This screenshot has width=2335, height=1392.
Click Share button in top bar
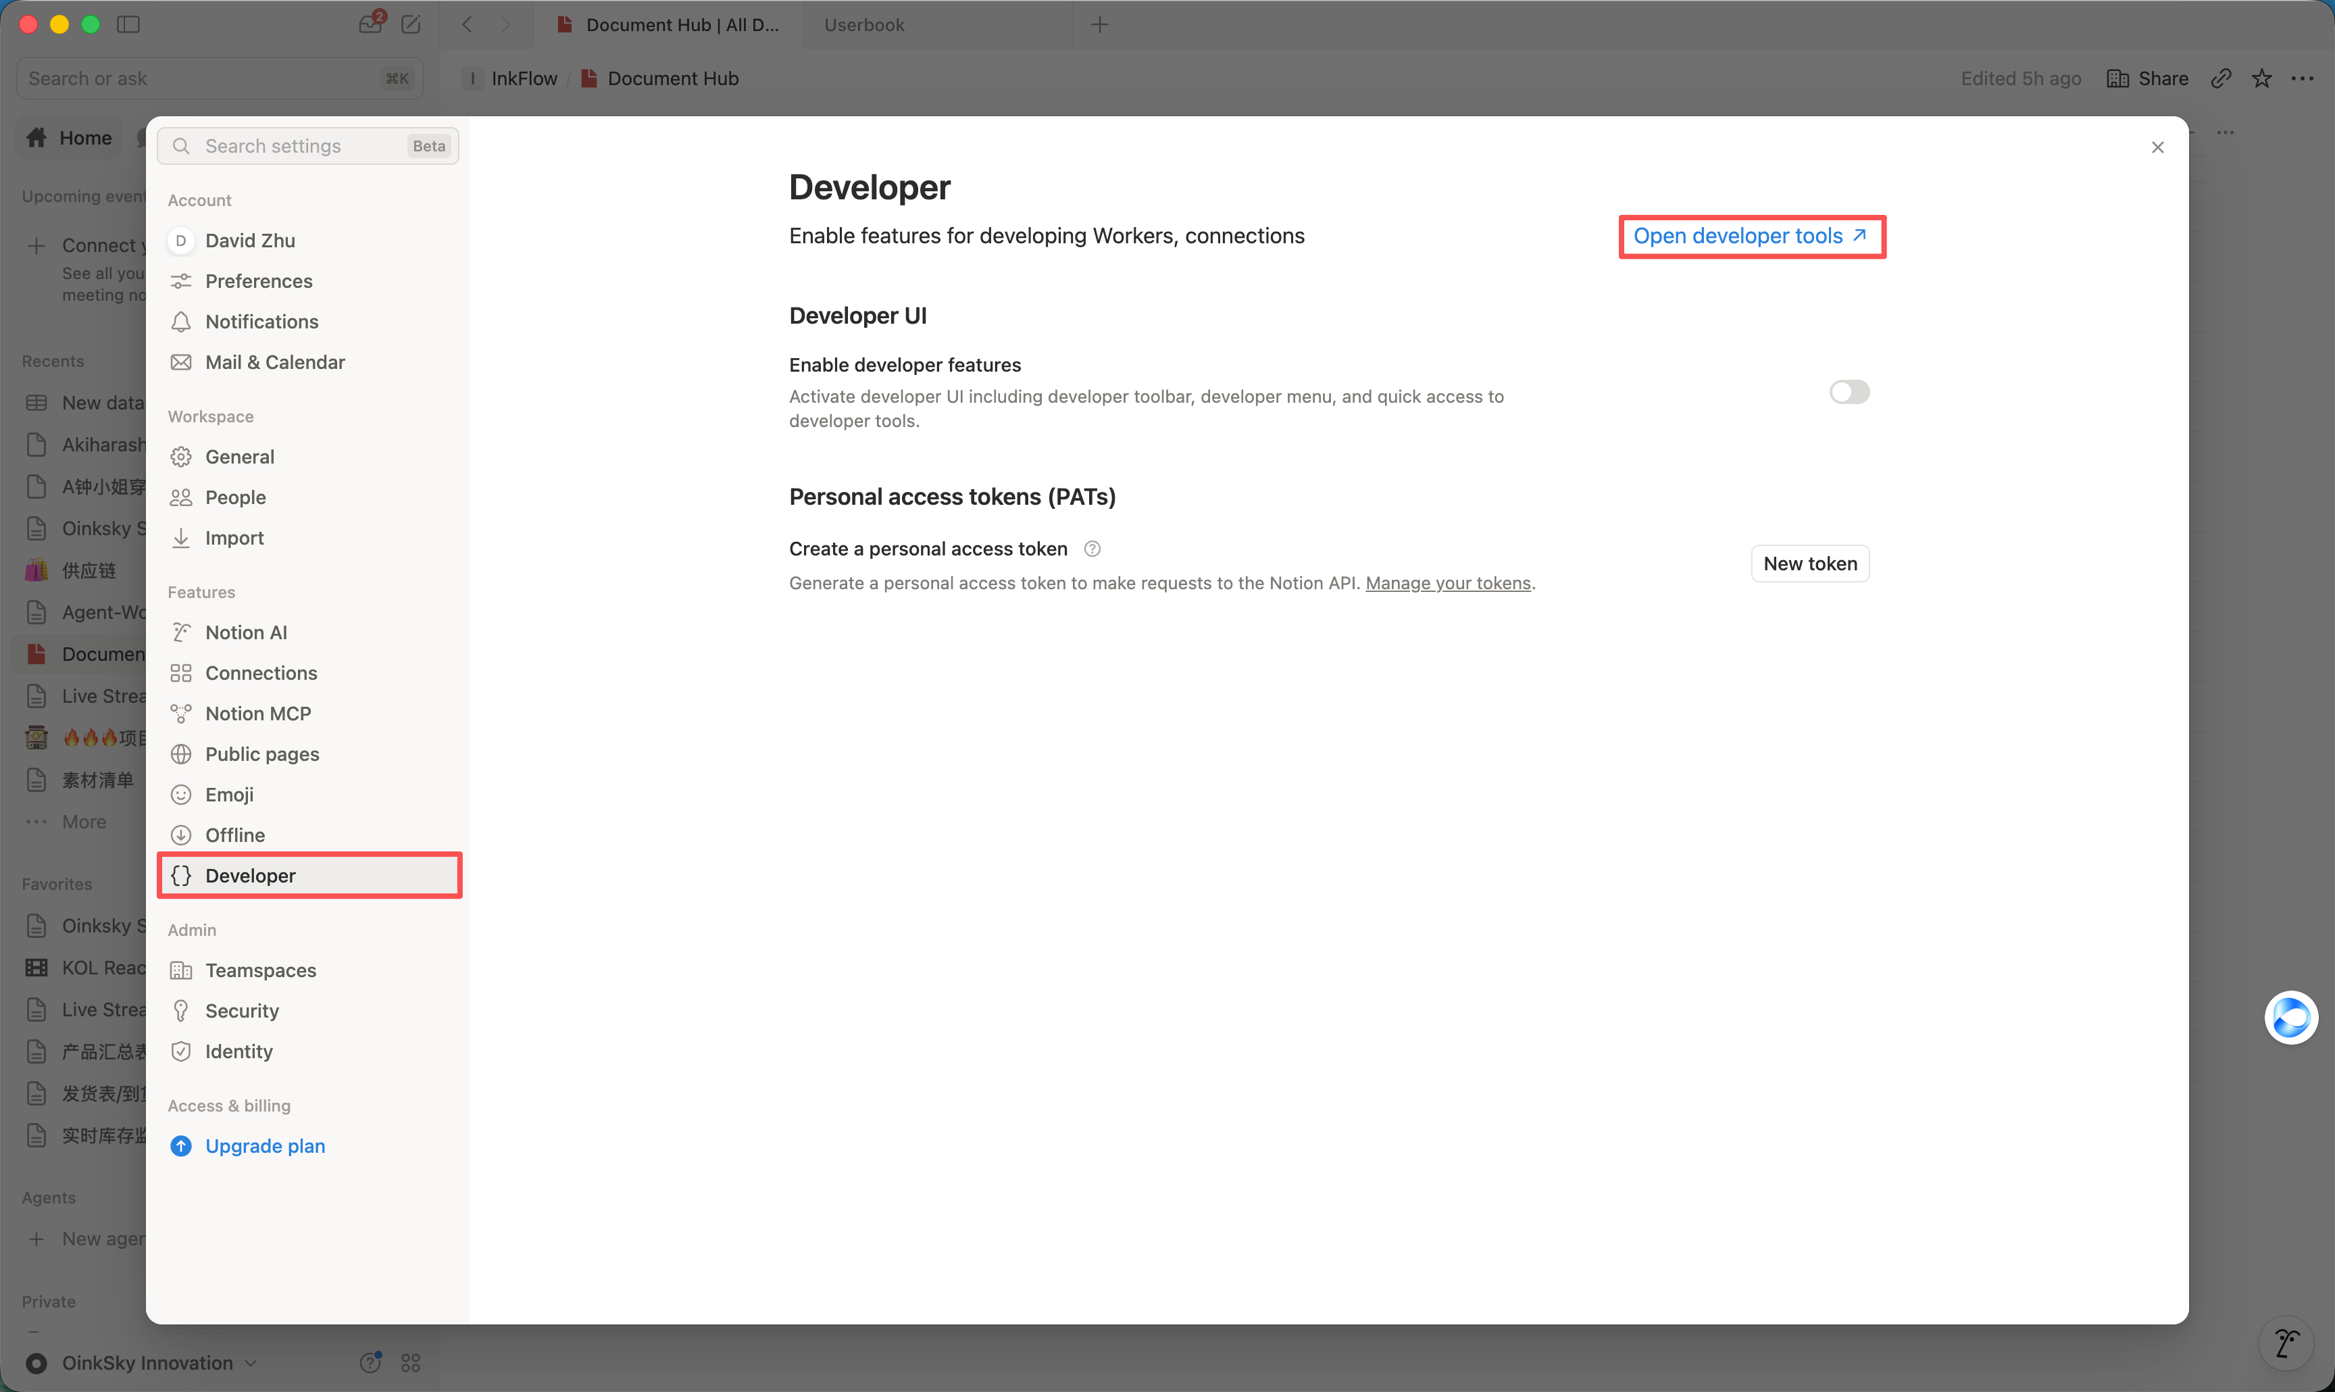[2147, 79]
